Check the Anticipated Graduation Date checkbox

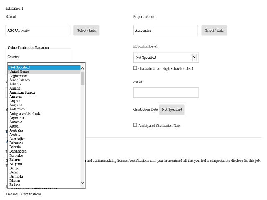coord(135,125)
